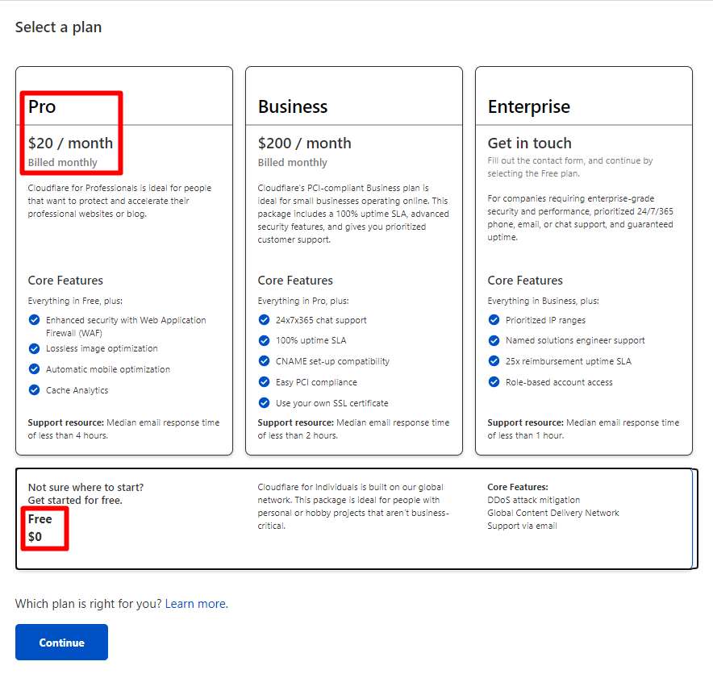Screen dimensions: 713x674
Task: Click the Business plan's Support resource text
Action: [x=353, y=429]
